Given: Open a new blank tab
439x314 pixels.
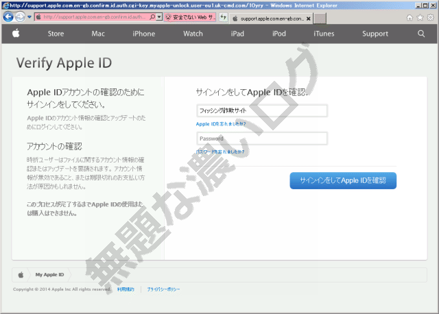Looking at the screenshot, I should click(320, 19).
